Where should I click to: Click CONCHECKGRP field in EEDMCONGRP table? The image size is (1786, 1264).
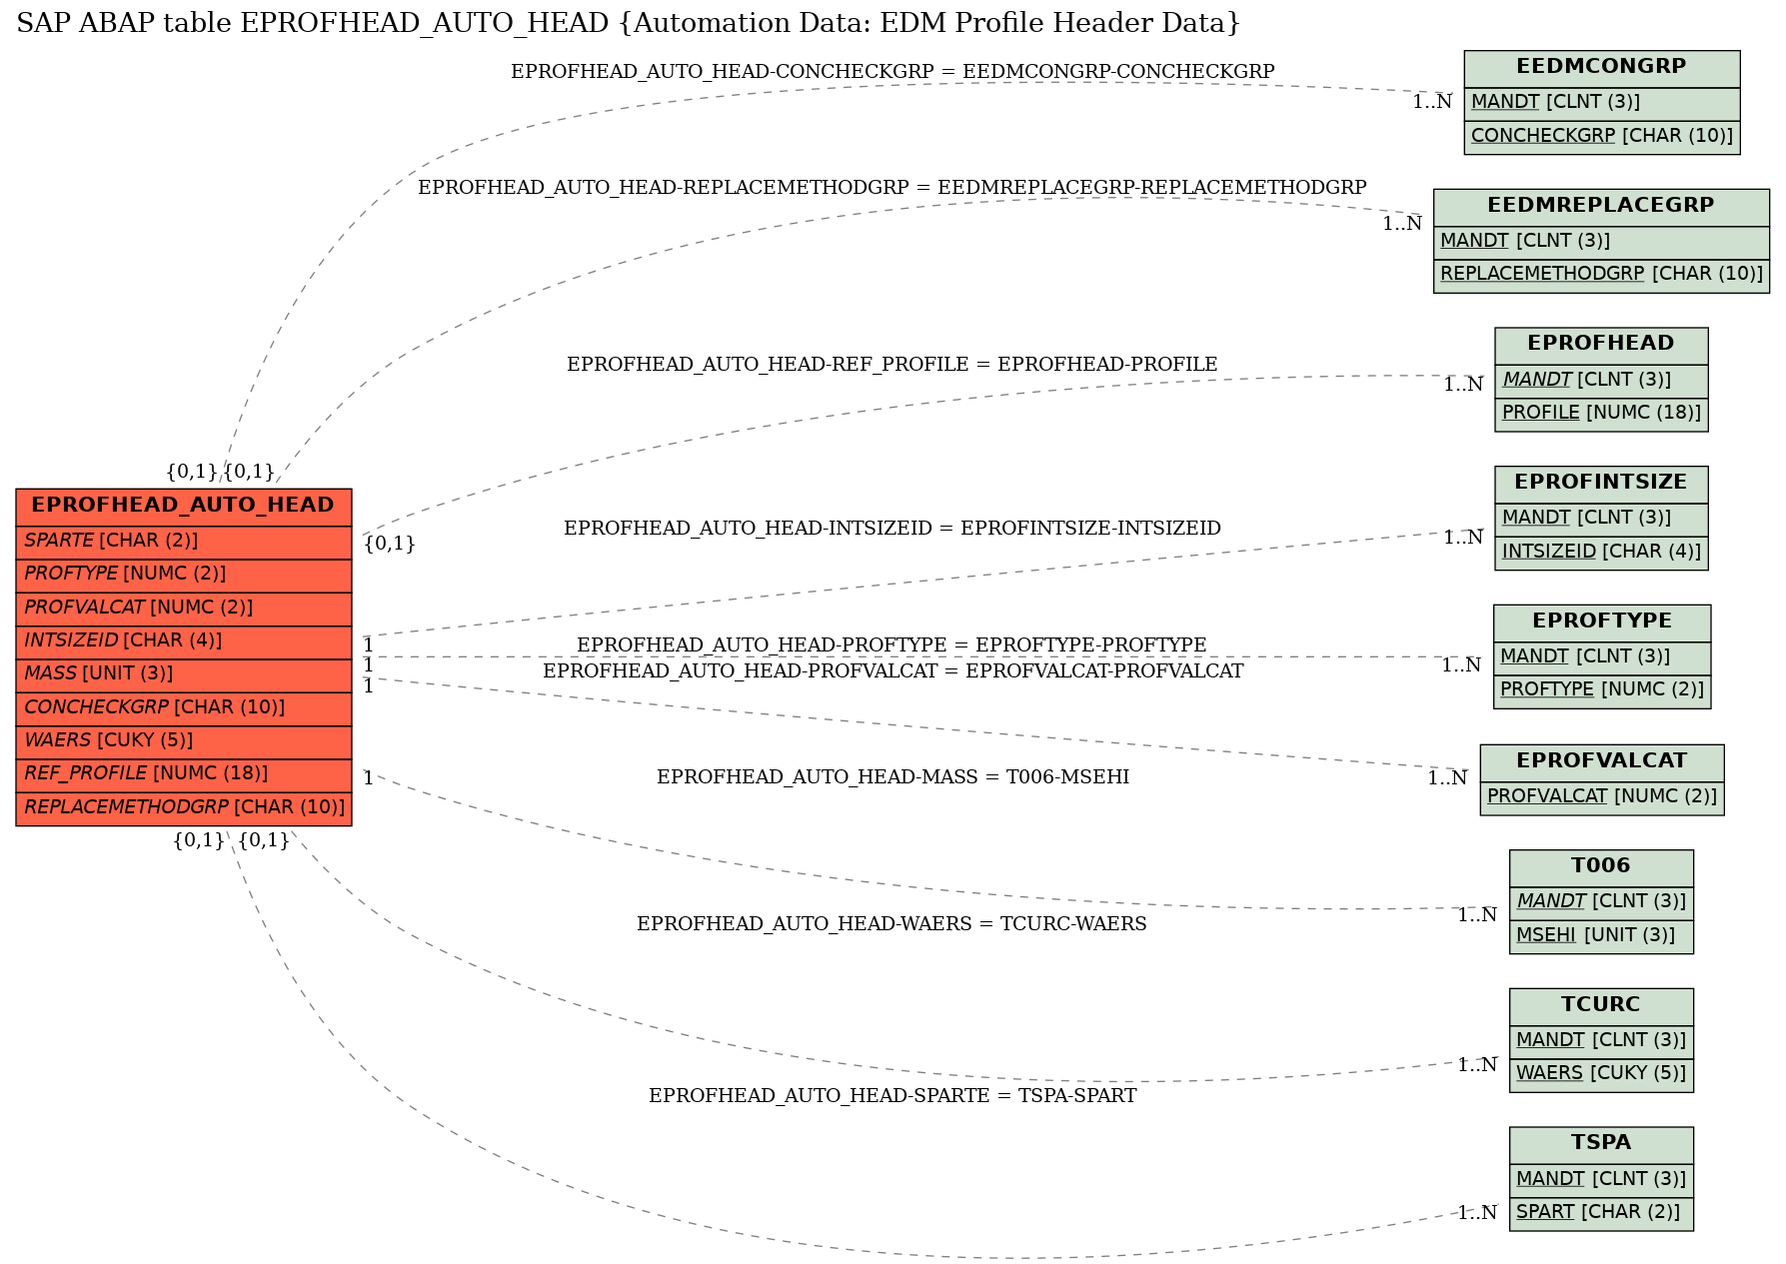pos(1602,137)
